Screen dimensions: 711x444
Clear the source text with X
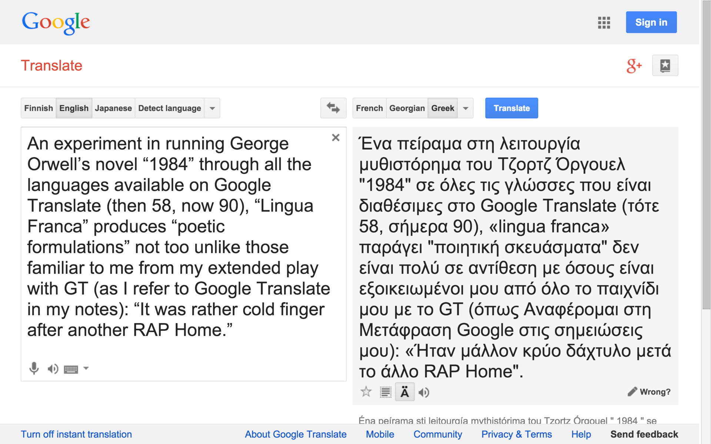tap(336, 138)
